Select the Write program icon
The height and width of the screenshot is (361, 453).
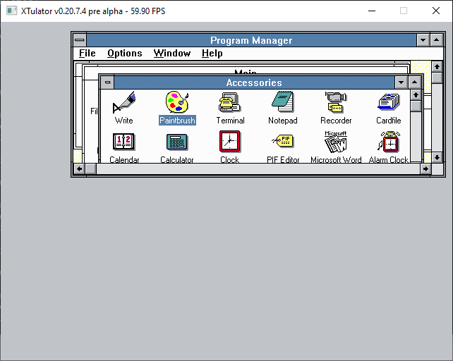tap(124, 102)
